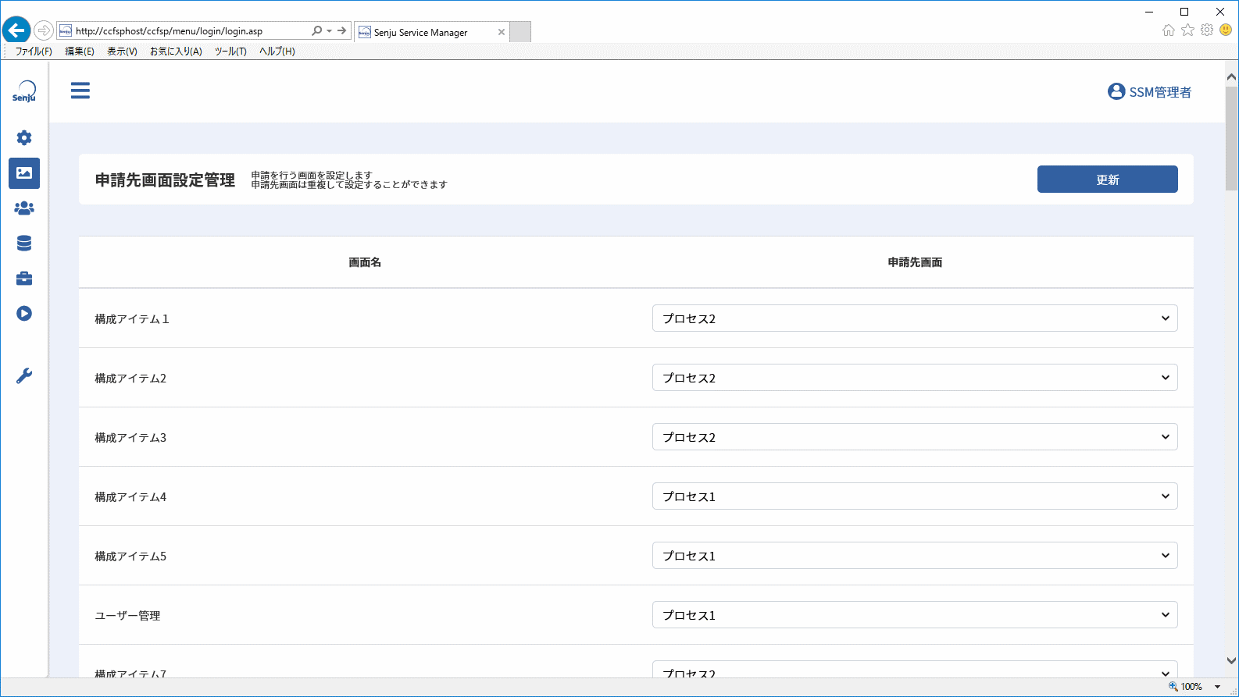
Task: Toggle the hamburger menu
Action: pos(80,91)
